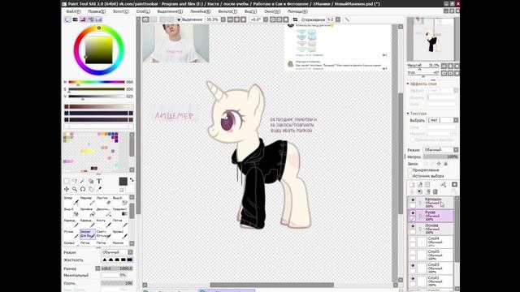Open the Холст menu
The width and height of the screenshot is (520, 292).
[x=121, y=11]
